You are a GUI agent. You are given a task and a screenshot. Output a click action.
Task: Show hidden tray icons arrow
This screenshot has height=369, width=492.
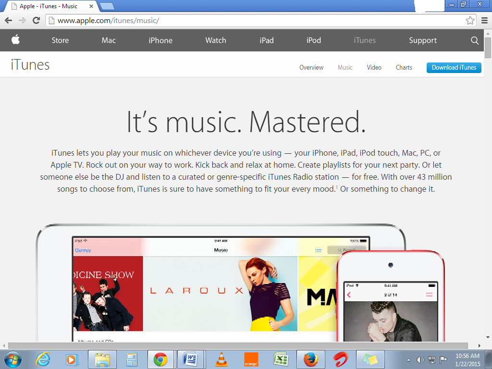tap(408, 360)
